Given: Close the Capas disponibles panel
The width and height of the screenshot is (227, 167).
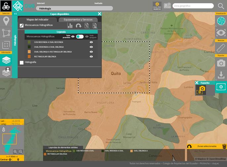Looking at the screenshot, I should [x=100, y=14].
